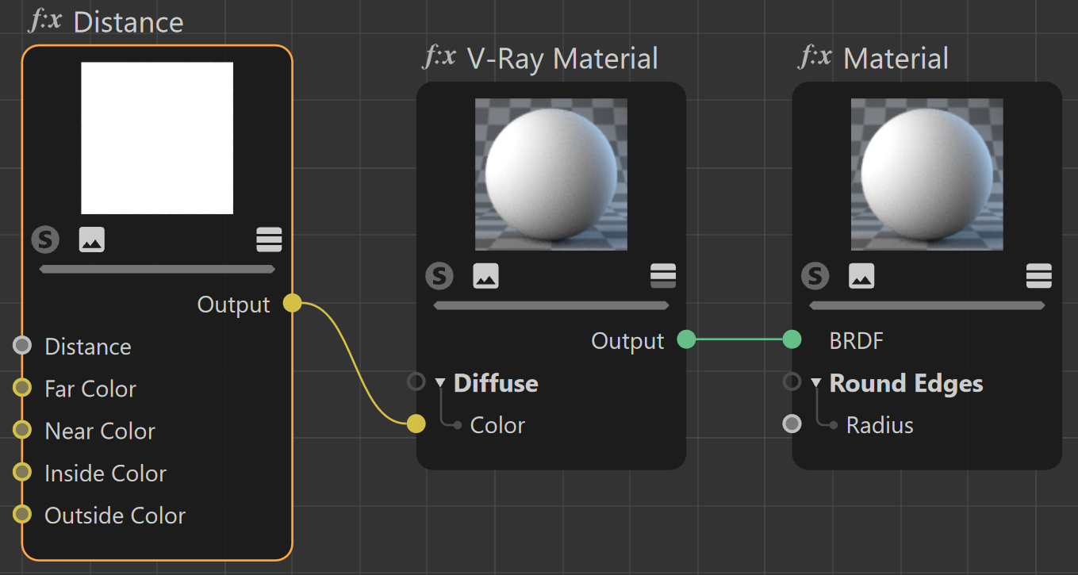Screen dimensions: 1078x575
Task: Click the Round Edges group port circle
Action: [792, 382]
